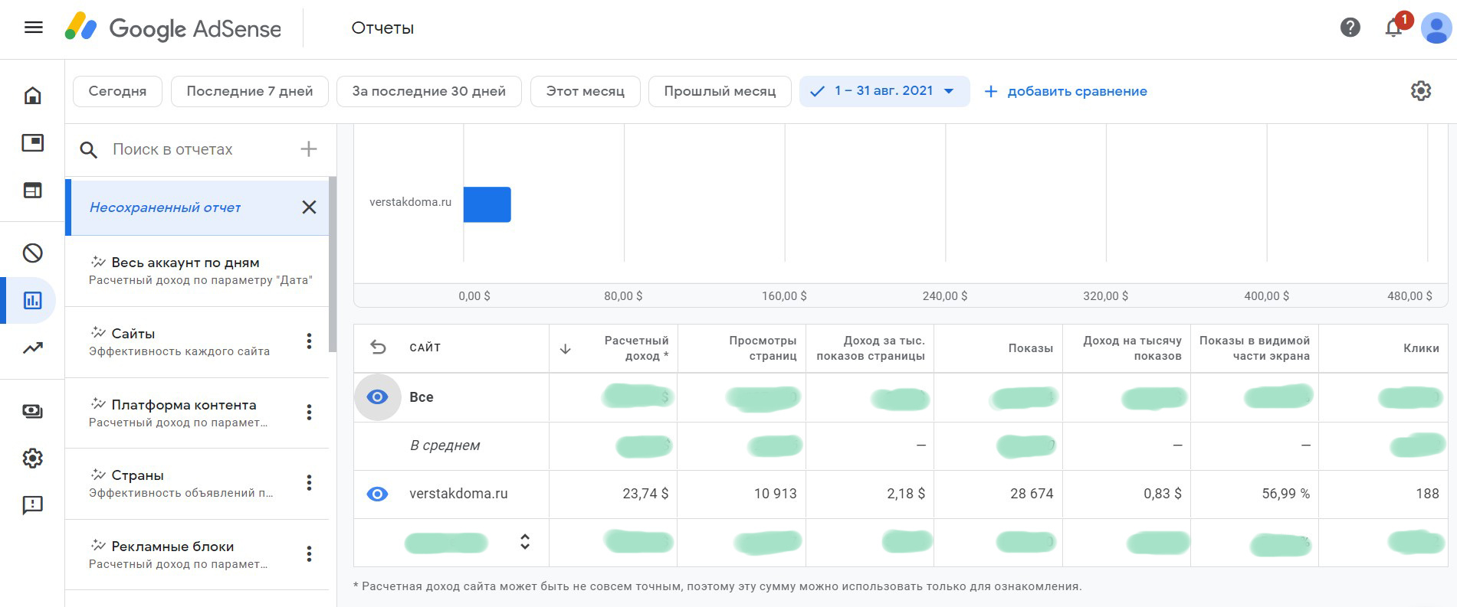This screenshot has height=607, width=1457.
Task: Expand rows-per-page selector in last table row
Action: tap(525, 542)
